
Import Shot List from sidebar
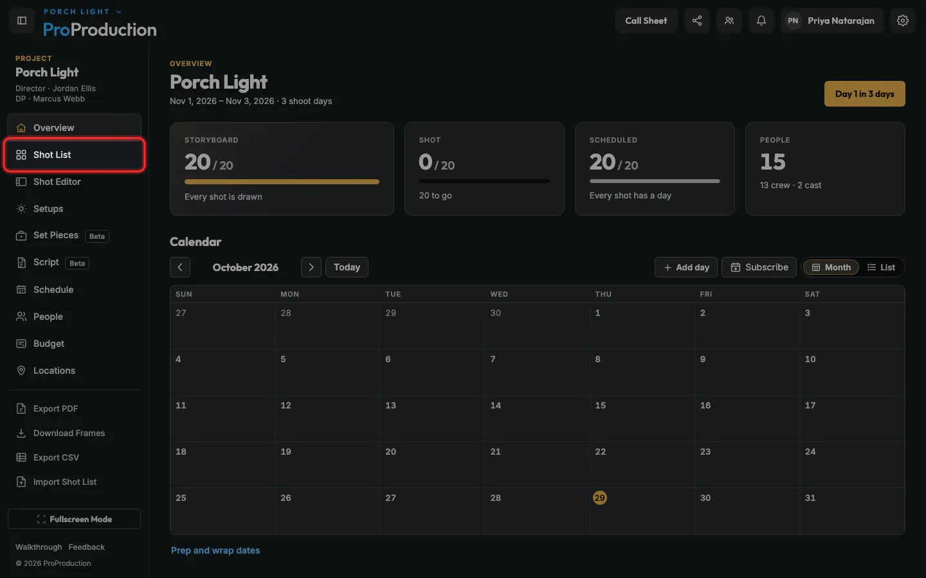(x=75, y=482)
